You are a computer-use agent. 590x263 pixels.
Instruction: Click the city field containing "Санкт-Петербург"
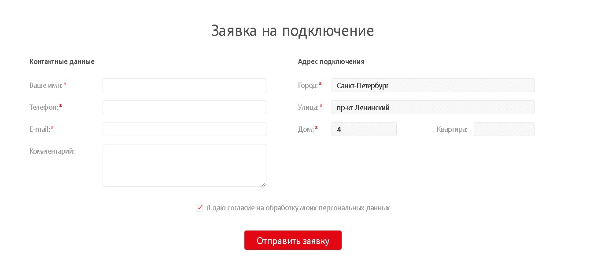point(433,85)
